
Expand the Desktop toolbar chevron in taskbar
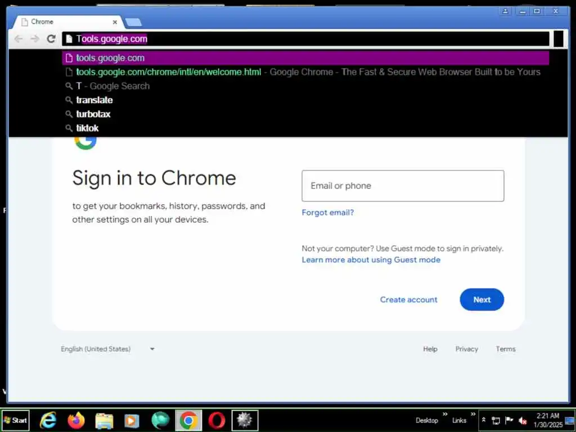coord(445,415)
